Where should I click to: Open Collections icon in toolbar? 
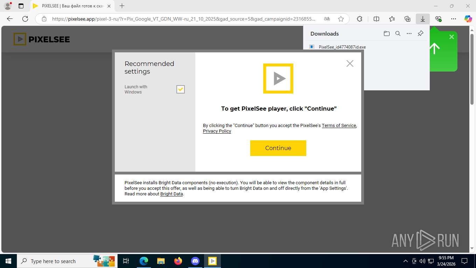[x=407, y=19]
